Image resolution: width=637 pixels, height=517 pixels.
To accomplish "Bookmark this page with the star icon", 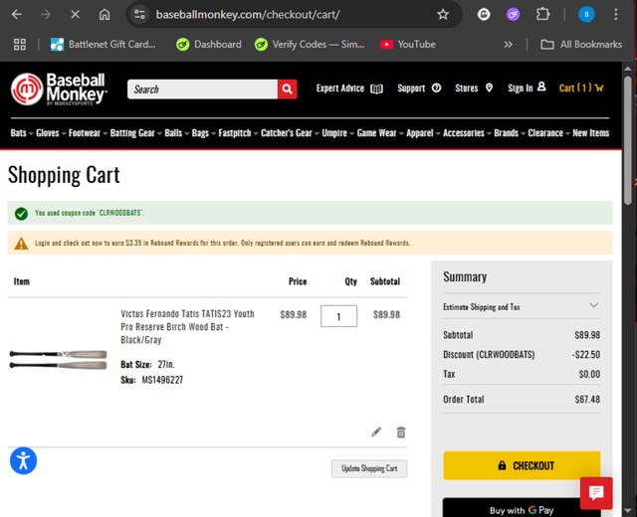I will click(443, 15).
